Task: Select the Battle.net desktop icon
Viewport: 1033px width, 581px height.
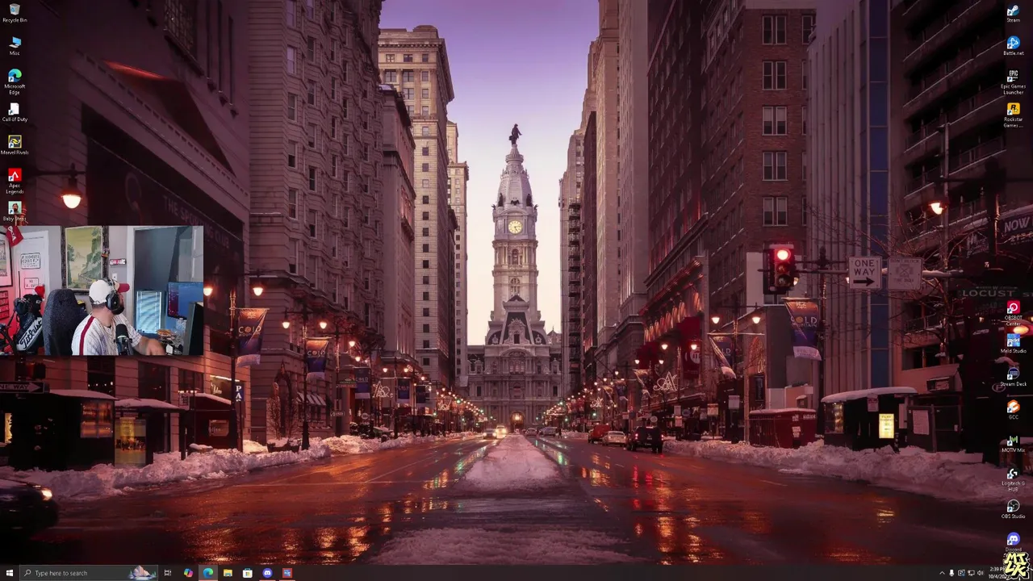Action: (1013, 46)
